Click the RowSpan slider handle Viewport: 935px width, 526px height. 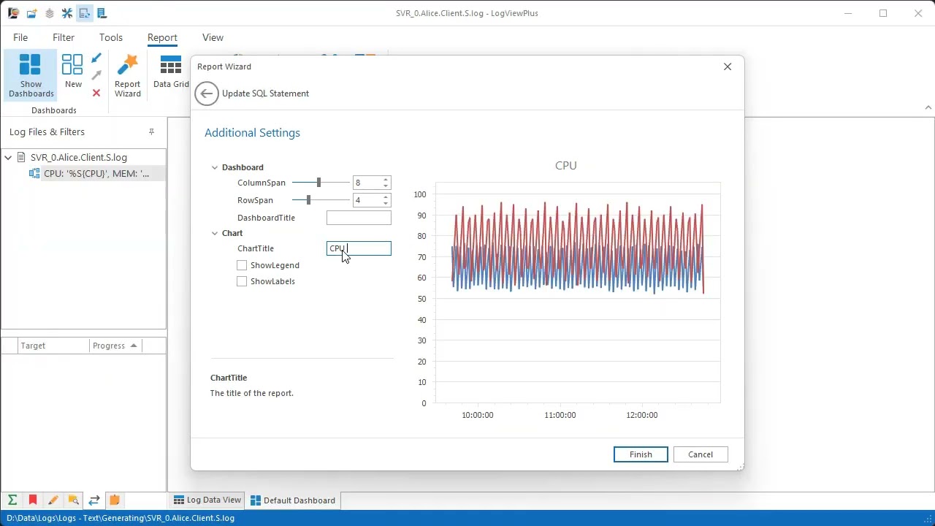[308, 200]
